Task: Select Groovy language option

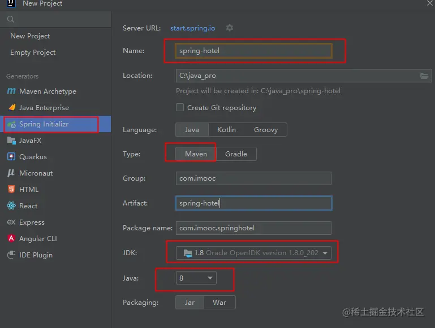Action: coord(266,130)
